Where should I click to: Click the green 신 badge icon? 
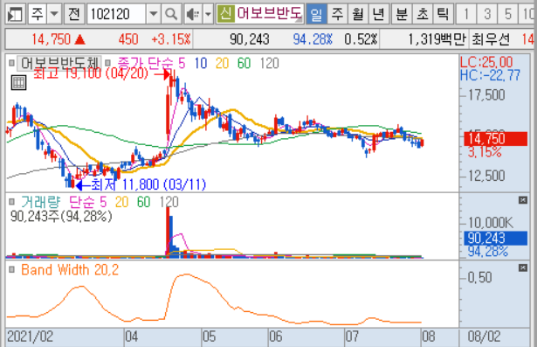(225, 14)
